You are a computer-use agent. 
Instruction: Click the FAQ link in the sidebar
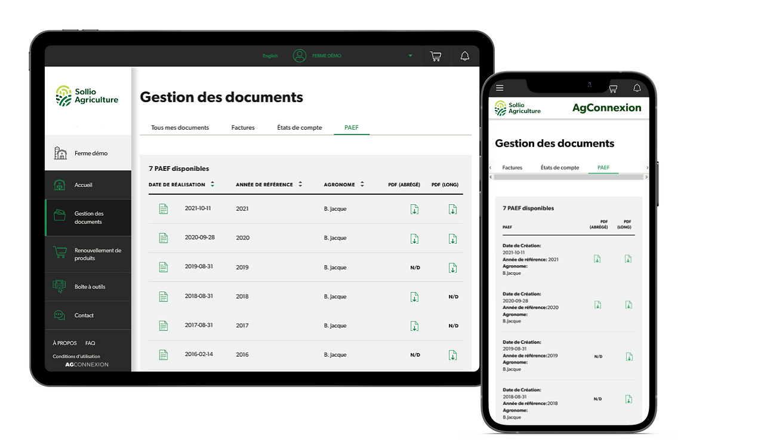[x=90, y=343]
